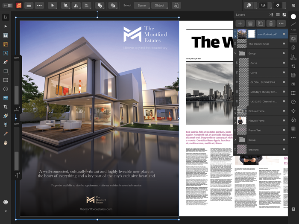299x224 pixels.
Task: Open the Boolean operations icon
Action: (x=113, y=5)
